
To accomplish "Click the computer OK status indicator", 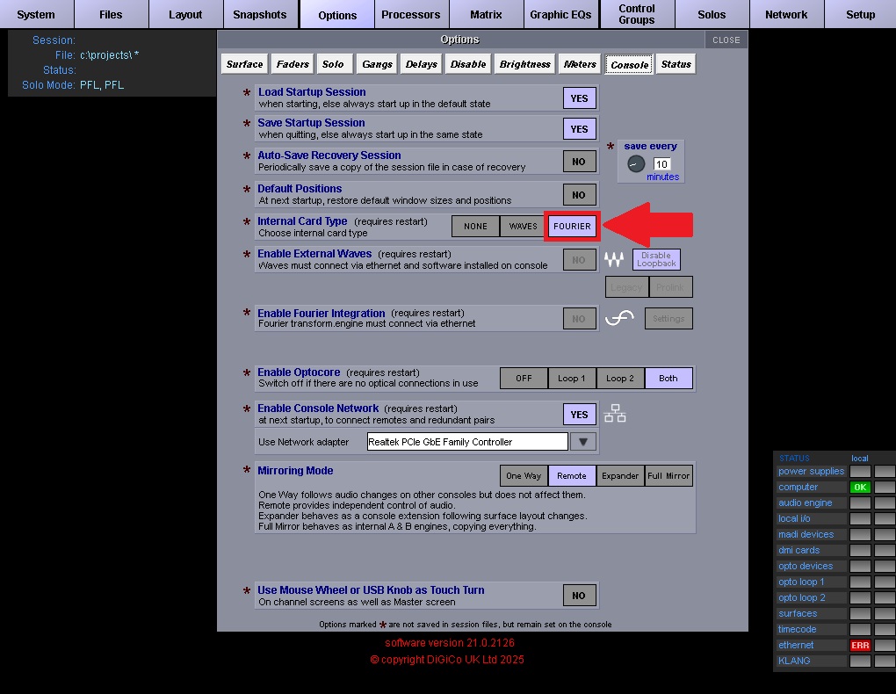I will pos(860,487).
